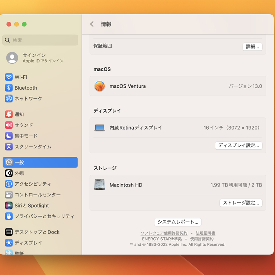275x275 pixels.
Task: Click the ストレージ設定... storage button
Action: (241, 203)
